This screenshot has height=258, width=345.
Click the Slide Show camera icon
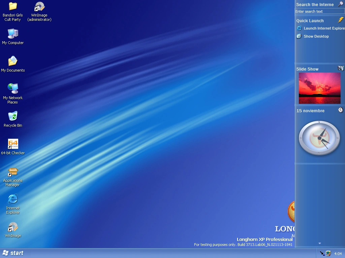(340, 68)
